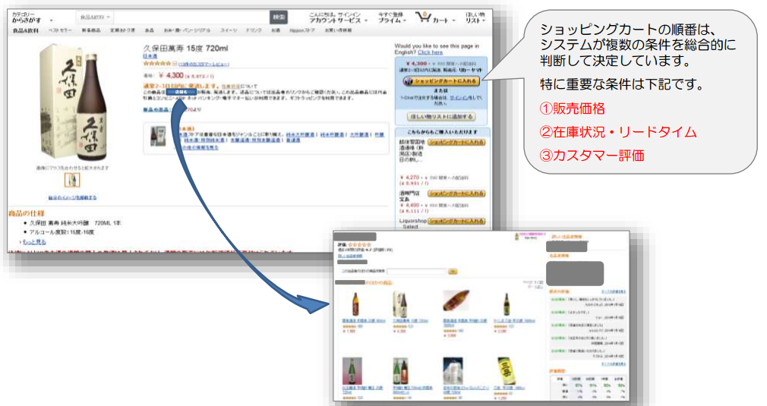
Task: Click main ショッピングカートに入れる button
Action: tap(440, 81)
